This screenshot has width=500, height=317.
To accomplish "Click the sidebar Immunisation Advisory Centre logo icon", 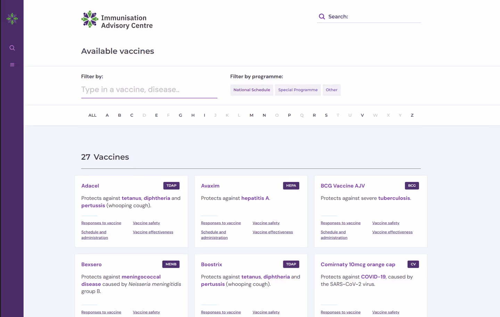I will point(12,19).
